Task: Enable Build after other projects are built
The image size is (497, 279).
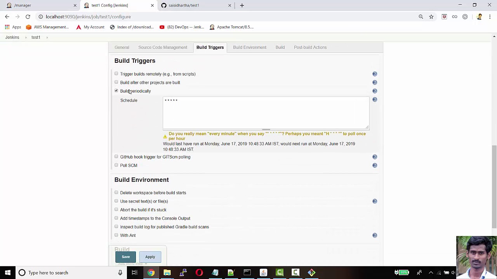Action: [116, 82]
